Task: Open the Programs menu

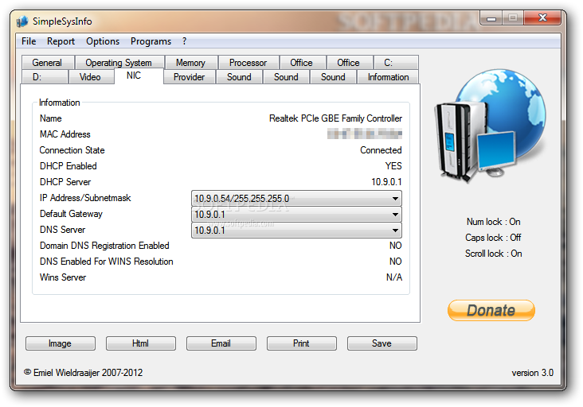Action: [151, 41]
